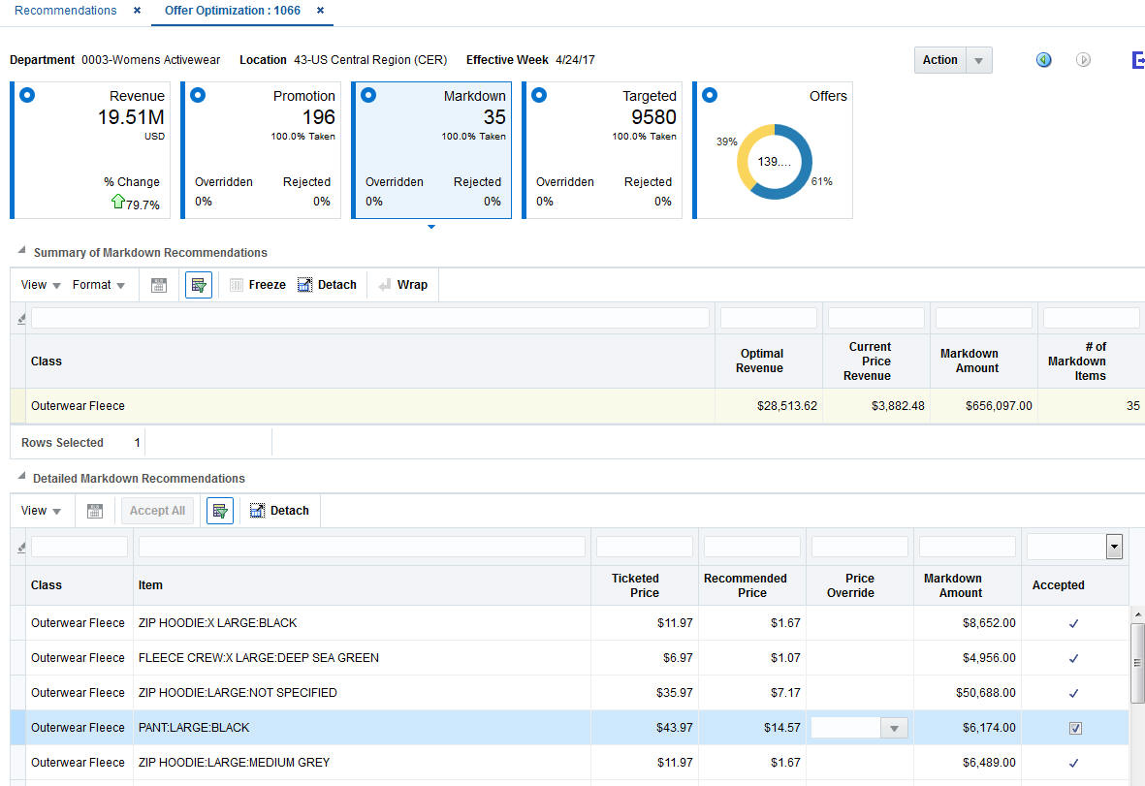Image resolution: width=1145 pixels, height=786 pixels.
Task: Uncheck Accepted checkbox for PANT:LARGE:BLACK
Action: coord(1075,728)
